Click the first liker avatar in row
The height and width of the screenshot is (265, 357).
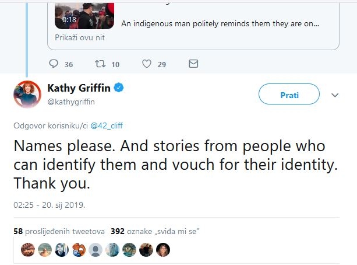tap(27, 250)
